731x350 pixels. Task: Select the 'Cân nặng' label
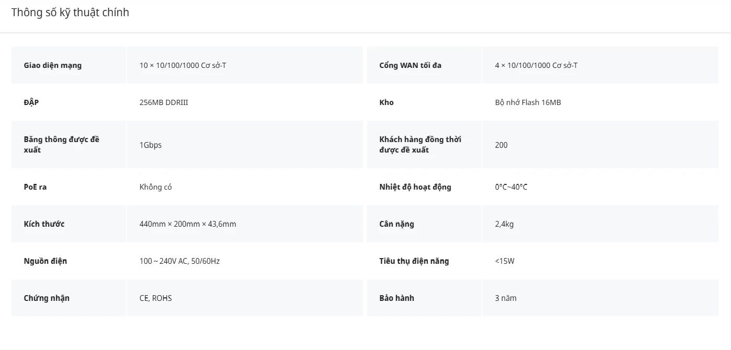(x=397, y=224)
